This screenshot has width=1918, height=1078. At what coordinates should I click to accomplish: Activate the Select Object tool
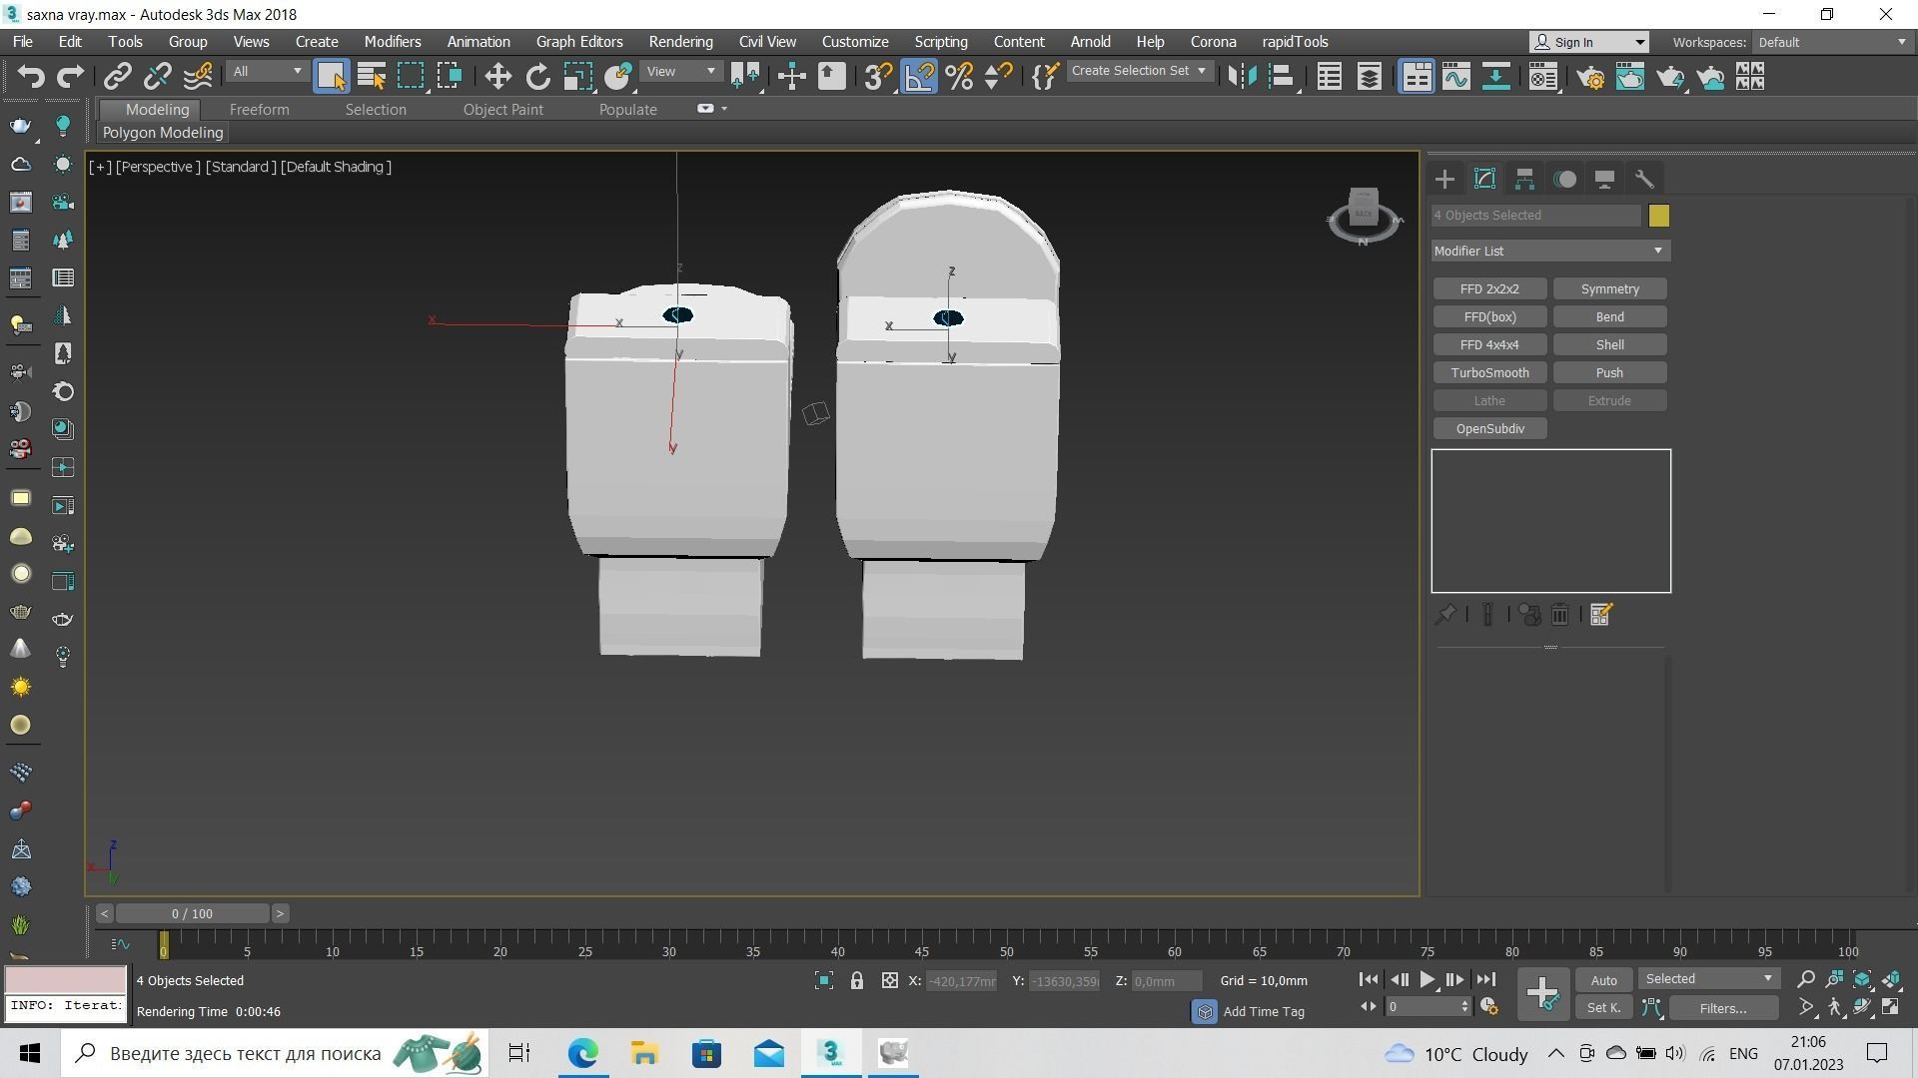click(331, 76)
